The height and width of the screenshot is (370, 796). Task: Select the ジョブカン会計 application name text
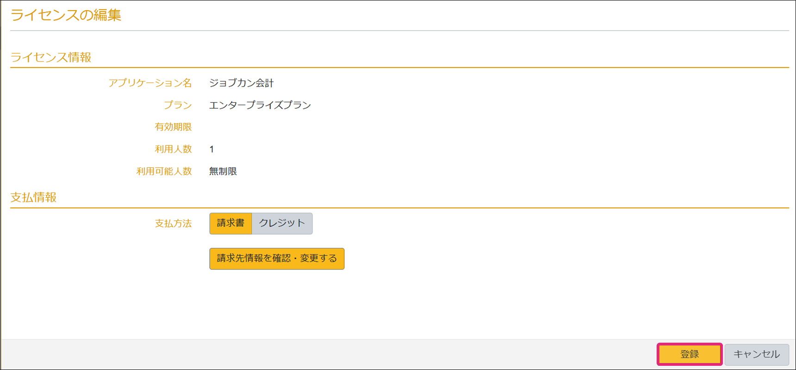coord(241,83)
